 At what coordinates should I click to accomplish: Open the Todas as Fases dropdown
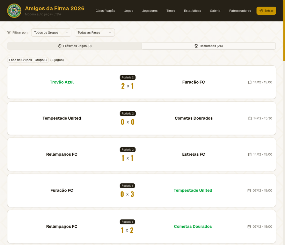click(95, 32)
